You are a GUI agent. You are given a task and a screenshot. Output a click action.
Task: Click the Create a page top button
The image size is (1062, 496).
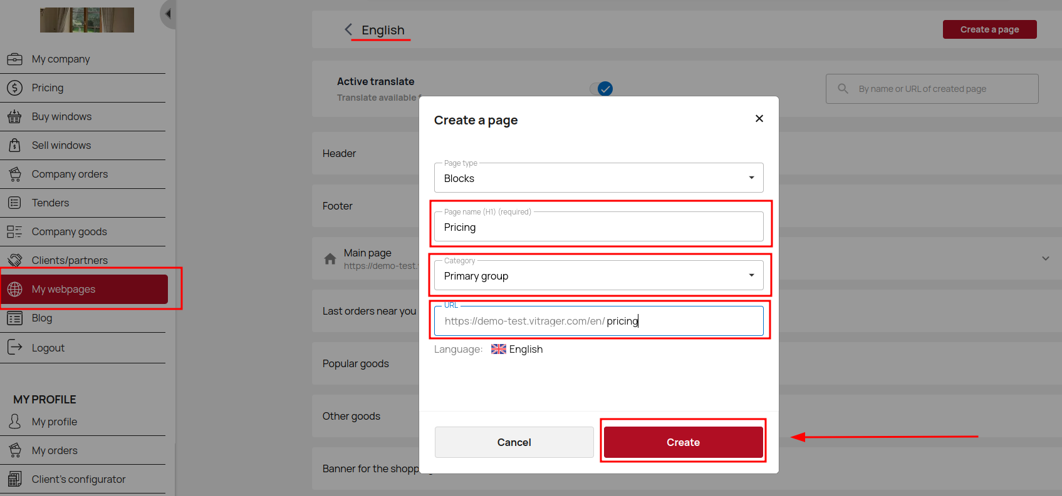point(989,29)
